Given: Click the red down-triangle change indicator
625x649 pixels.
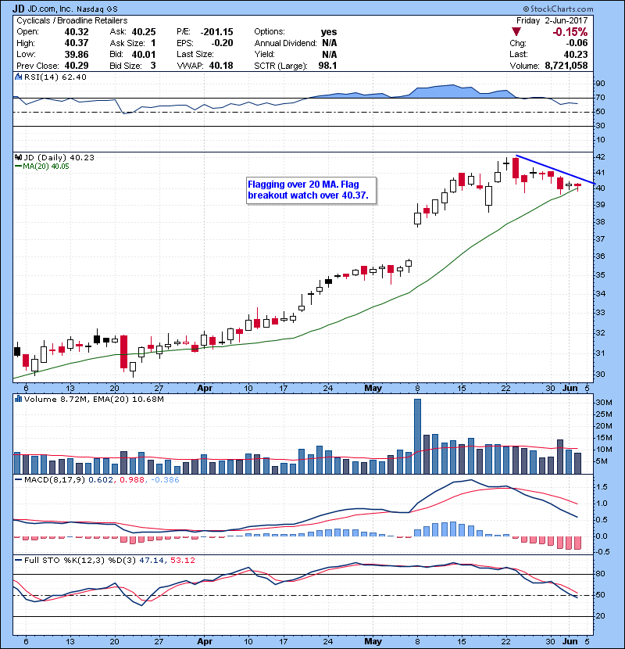Looking at the screenshot, I should point(516,31).
